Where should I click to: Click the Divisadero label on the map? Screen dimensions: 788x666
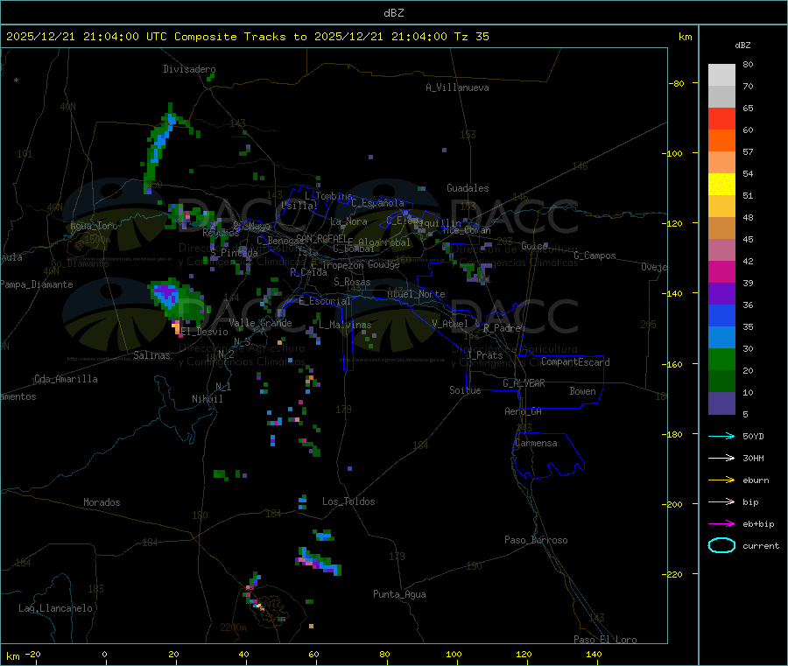tap(189, 69)
